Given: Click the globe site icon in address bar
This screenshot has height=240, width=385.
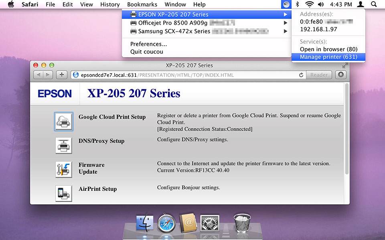Looking at the screenshot, I should click(x=76, y=75).
